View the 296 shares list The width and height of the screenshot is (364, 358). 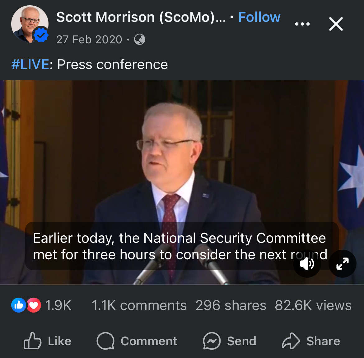[x=231, y=305]
